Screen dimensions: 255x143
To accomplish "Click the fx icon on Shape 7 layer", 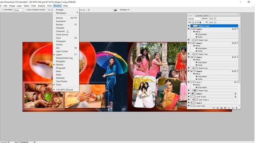I will coord(235,57).
